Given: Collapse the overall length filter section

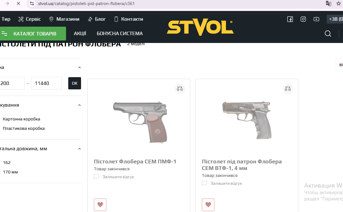Looking at the screenshot, I should [79, 149].
